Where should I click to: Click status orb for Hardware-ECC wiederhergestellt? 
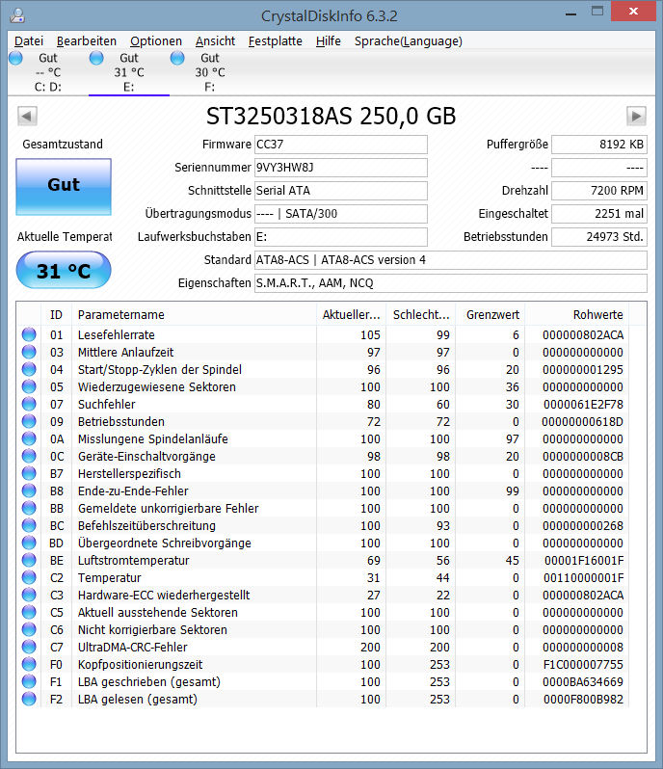click(x=29, y=595)
